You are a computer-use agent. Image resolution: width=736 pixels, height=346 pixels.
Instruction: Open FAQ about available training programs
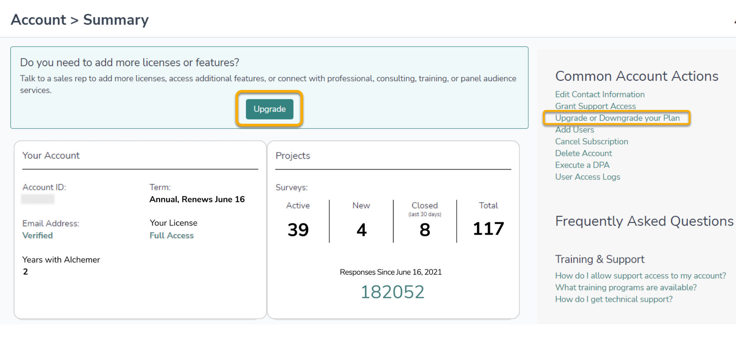coord(626,288)
